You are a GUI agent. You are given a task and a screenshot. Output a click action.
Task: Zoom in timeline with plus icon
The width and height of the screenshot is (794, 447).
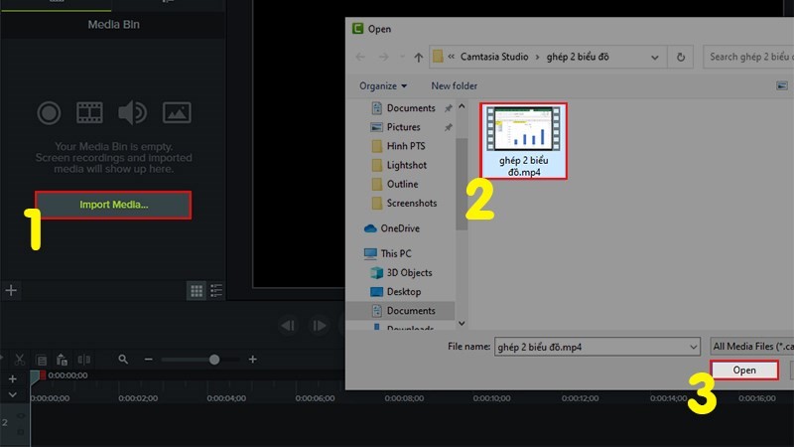point(253,360)
